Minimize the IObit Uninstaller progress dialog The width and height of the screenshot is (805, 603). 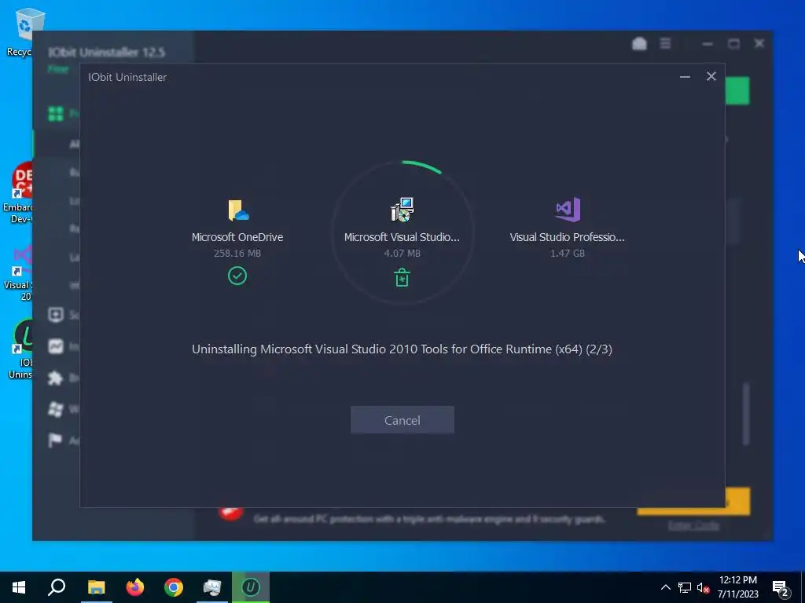[685, 77]
